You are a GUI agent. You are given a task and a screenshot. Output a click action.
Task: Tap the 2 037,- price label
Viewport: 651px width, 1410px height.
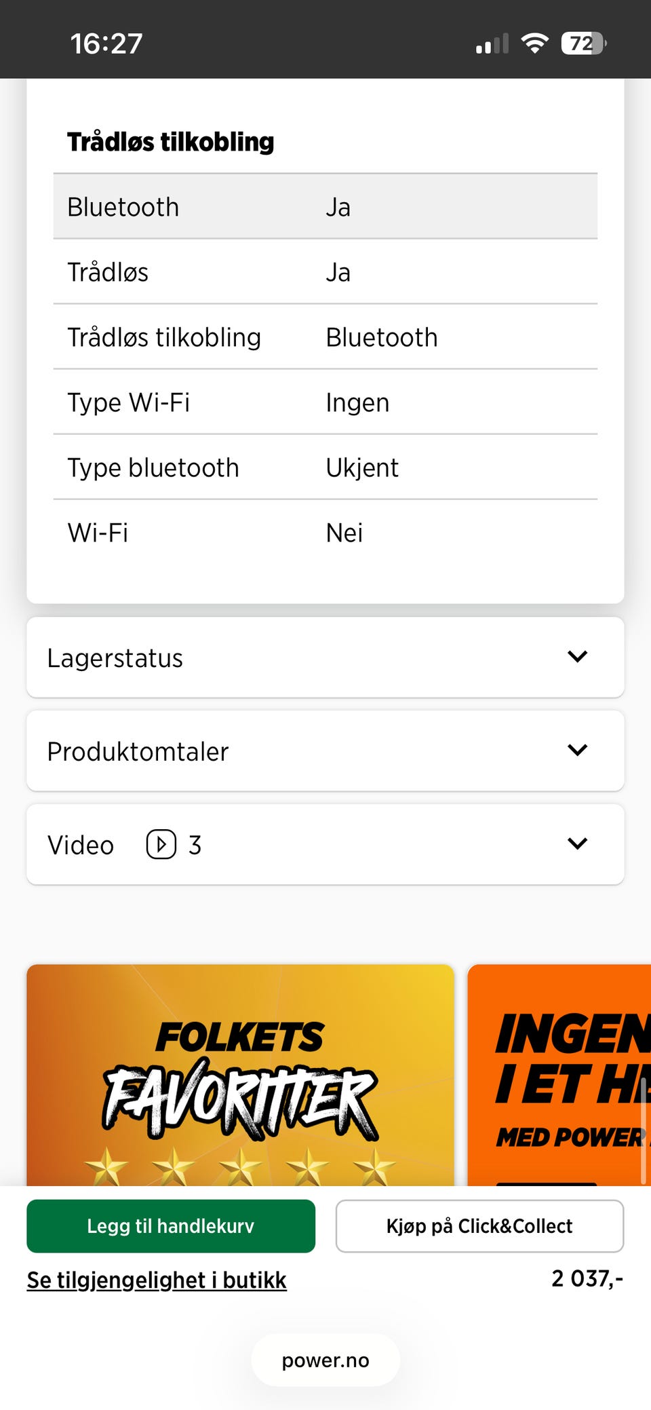point(587,1278)
